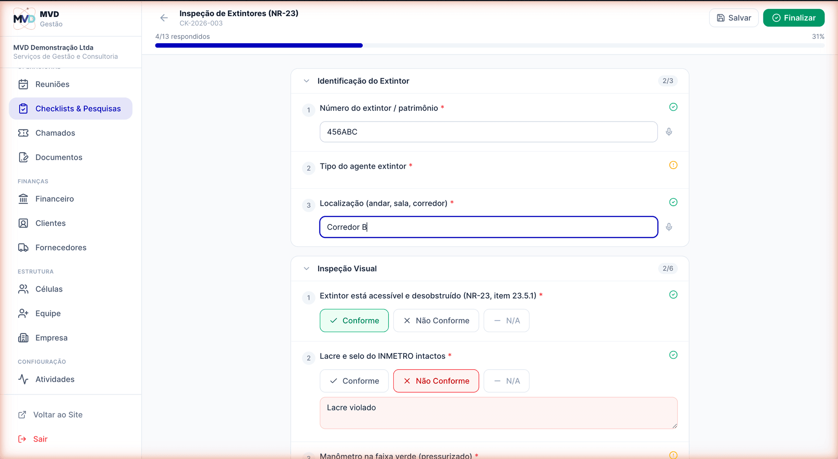Click the Voltar ao Site external link icon

coord(22,415)
